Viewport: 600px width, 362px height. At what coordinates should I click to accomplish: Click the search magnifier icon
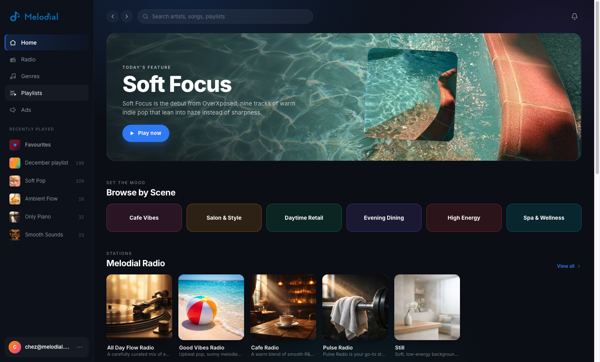point(146,16)
